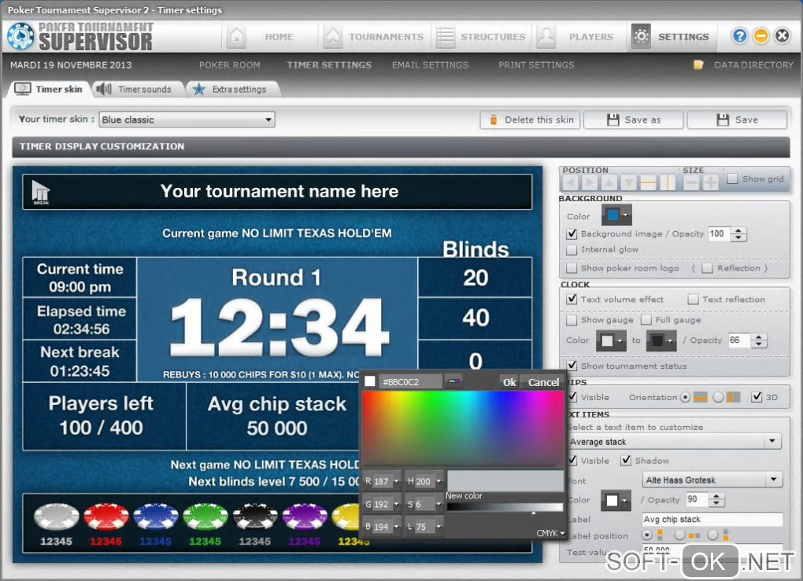Move element up with Position arrow
This screenshot has width=803, height=581.
click(609, 182)
